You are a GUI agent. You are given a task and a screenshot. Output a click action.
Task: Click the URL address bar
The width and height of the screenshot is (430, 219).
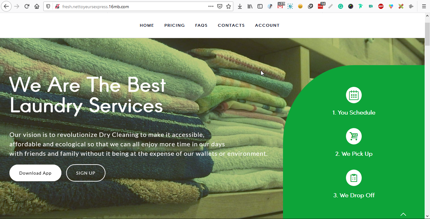pos(132,6)
